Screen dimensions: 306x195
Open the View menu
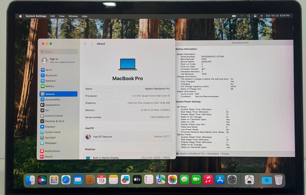pyautogui.click(x=62, y=16)
